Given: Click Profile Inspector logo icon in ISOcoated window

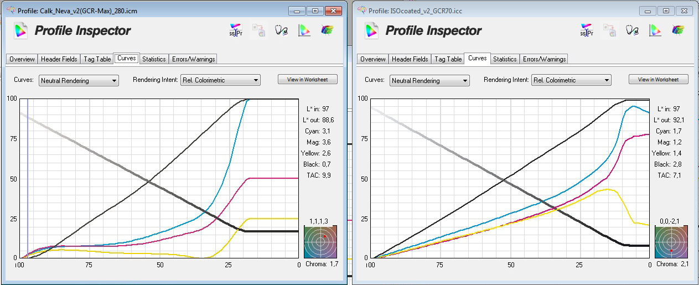Looking at the screenshot, I should [x=371, y=30].
